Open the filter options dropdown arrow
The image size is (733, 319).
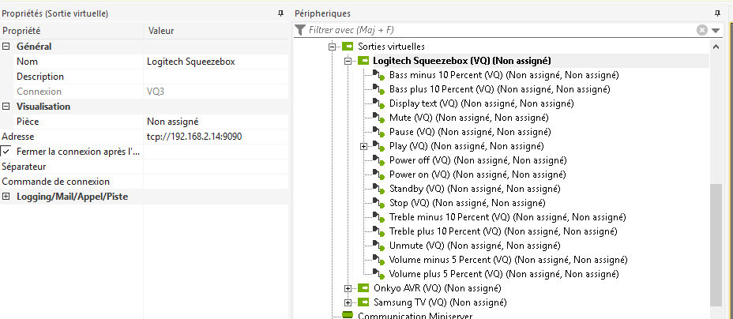pyautogui.click(x=716, y=30)
